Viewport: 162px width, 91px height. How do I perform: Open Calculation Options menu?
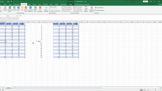[92, 9]
